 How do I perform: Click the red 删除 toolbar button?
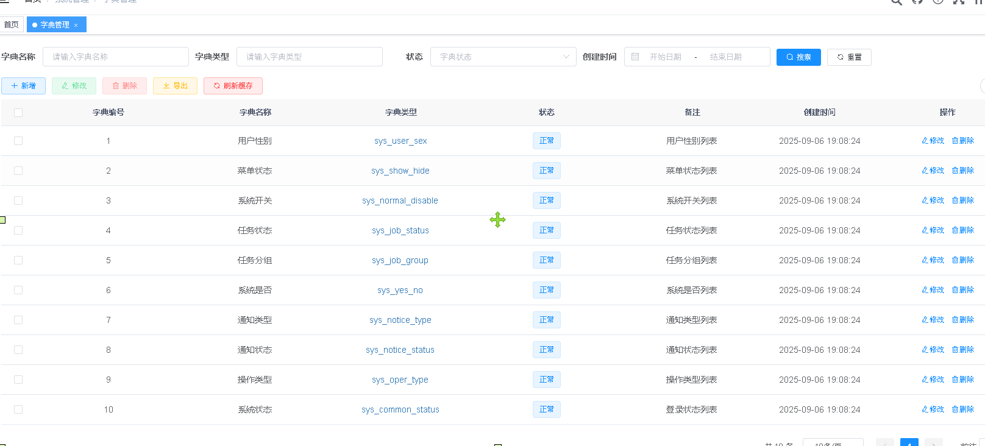pos(124,86)
